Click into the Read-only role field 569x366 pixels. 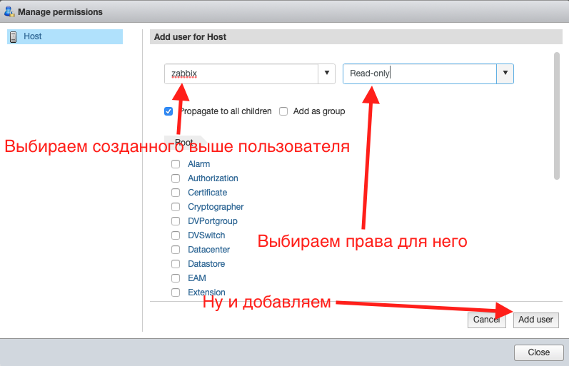pos(419,73)
